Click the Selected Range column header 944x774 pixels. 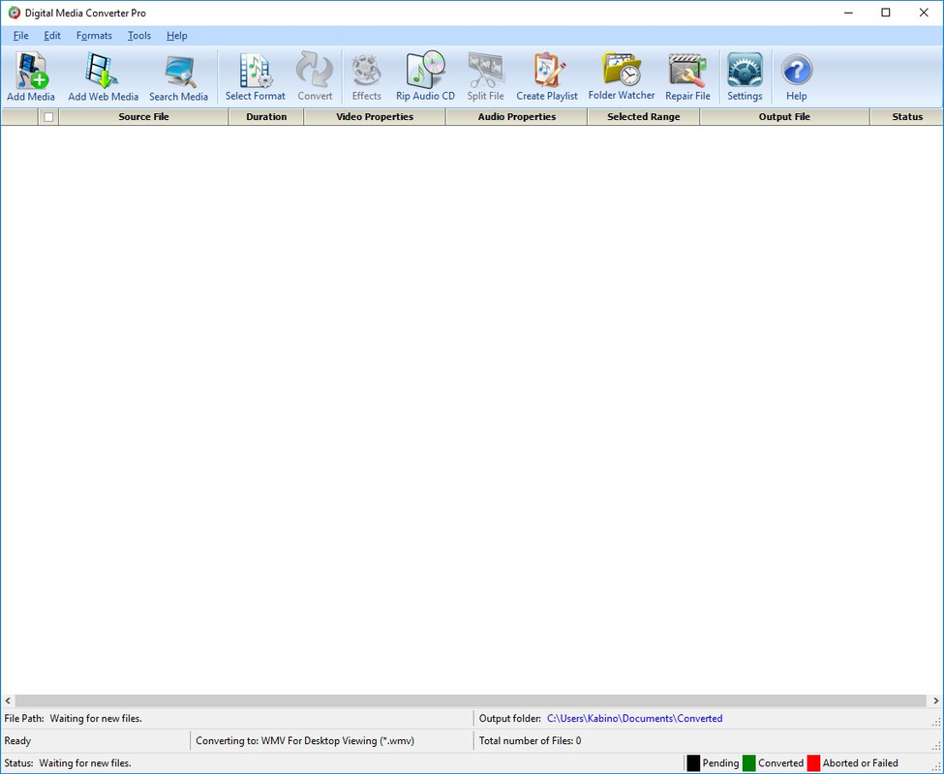(x=644, y=117)
